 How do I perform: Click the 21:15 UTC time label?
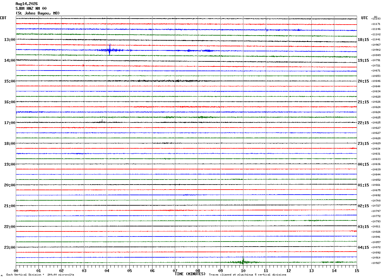pos(363,102)
